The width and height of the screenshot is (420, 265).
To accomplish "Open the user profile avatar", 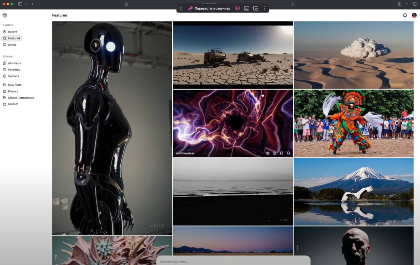I will point(414,15).
